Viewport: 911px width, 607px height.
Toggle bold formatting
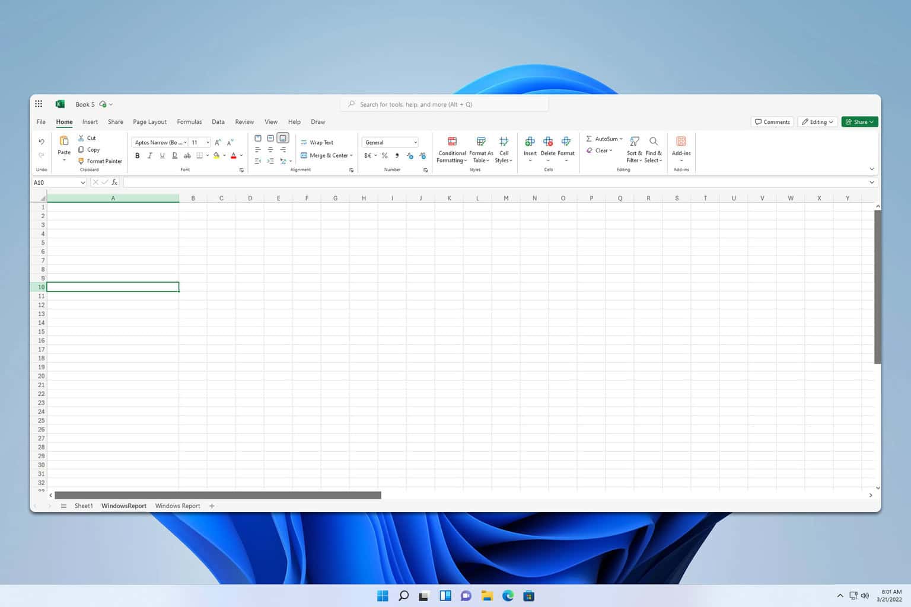[138, 155]
